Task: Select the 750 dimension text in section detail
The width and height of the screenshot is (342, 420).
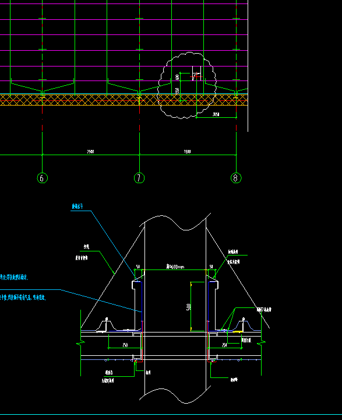Action: [125, 345]
